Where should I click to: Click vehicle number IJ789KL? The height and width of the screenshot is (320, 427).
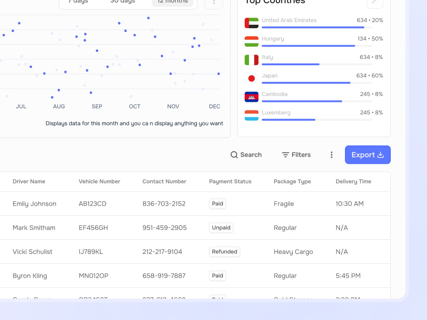(x=91, y=252)
